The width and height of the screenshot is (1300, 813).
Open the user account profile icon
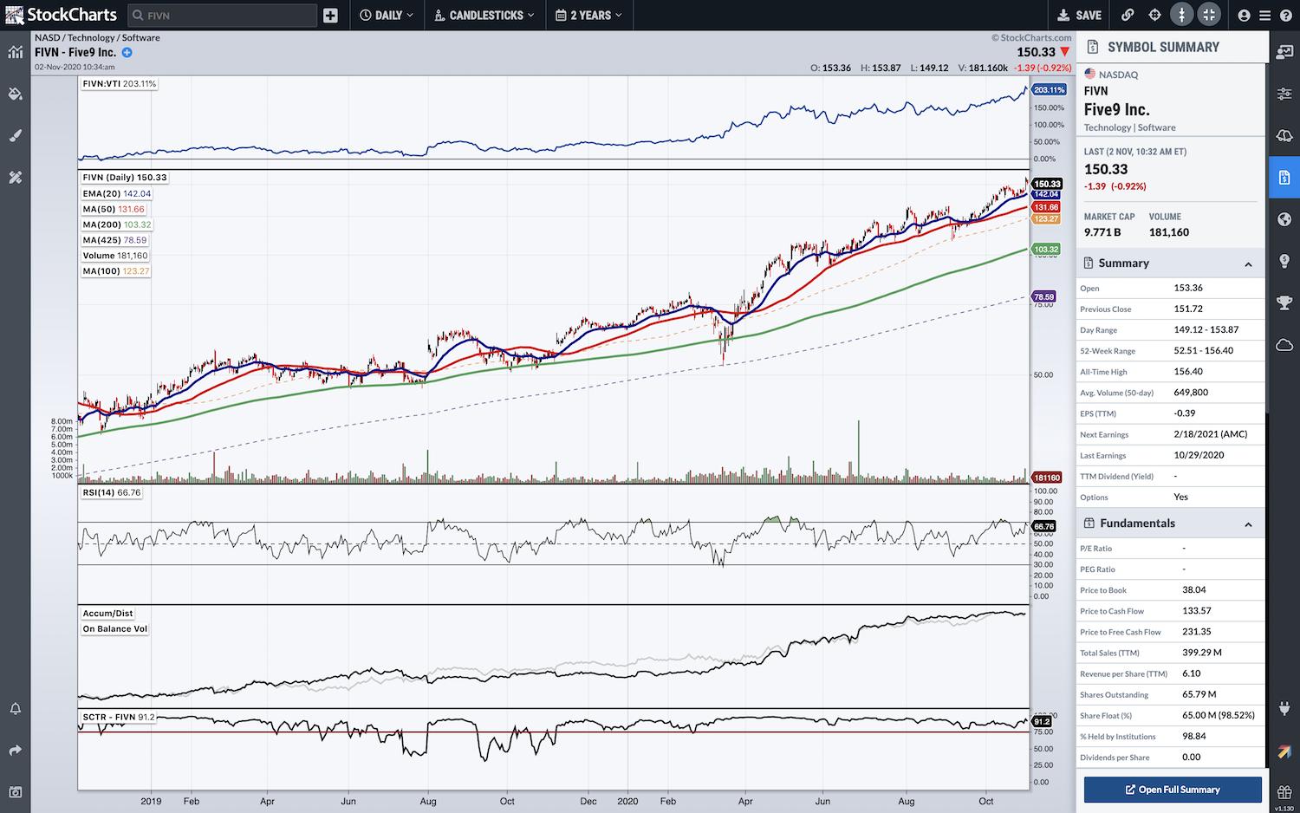(x=1245, y=15)
